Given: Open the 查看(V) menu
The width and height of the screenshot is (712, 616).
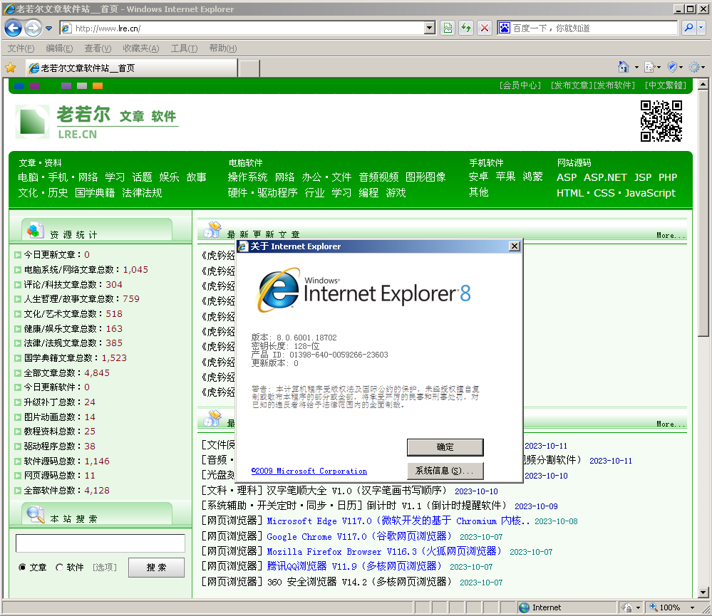Looking at the screenshot, I should (x=98, y=48).
